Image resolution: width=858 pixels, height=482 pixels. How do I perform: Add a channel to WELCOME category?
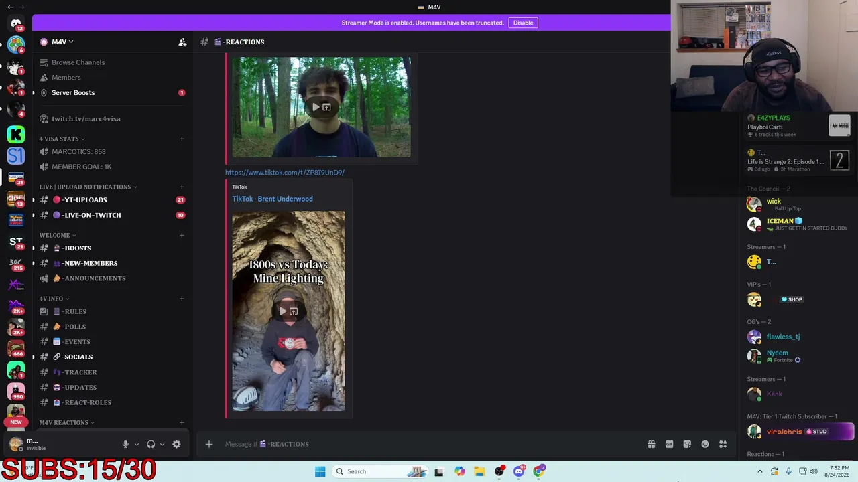tap(182, 235)
